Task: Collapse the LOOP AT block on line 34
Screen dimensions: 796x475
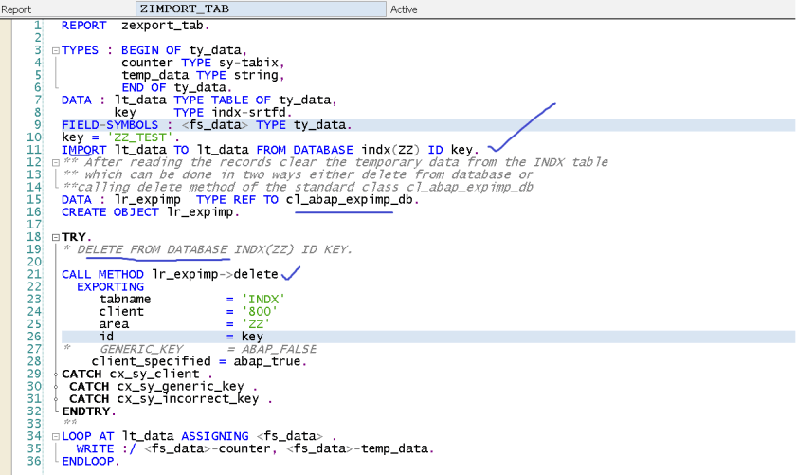Action: [x=54, y=436]
